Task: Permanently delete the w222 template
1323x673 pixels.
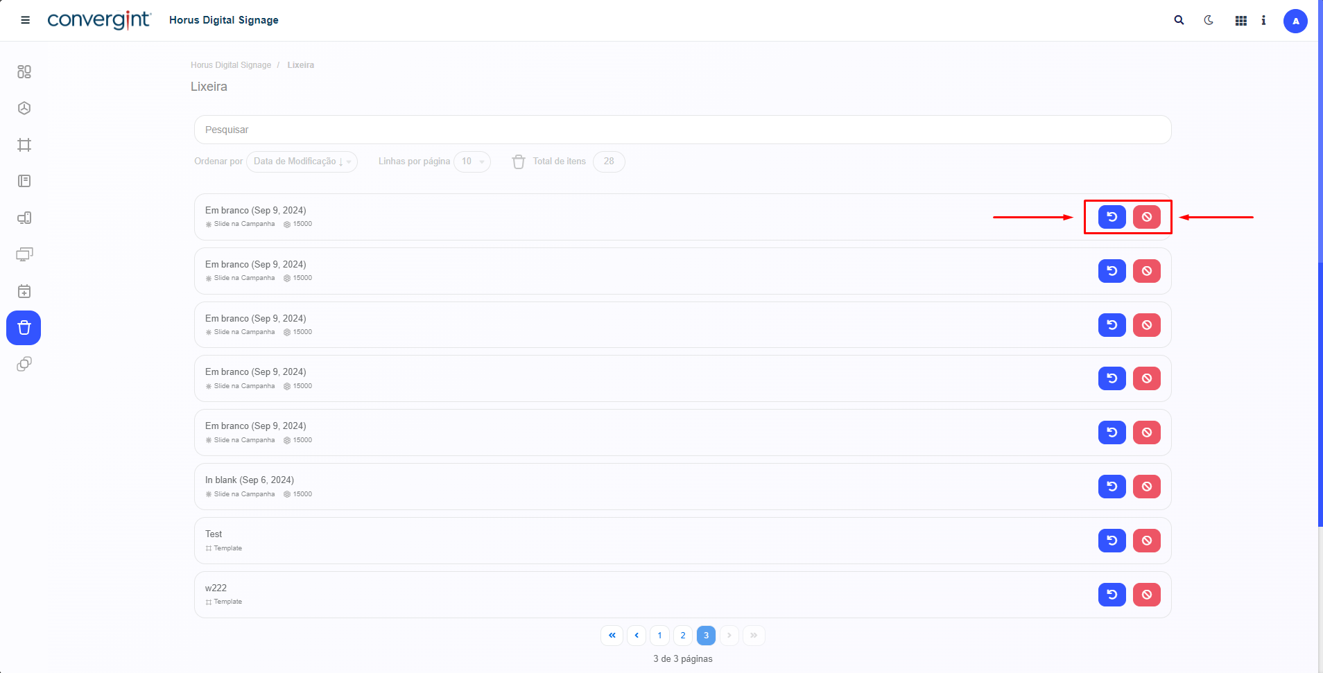Action: pos(1146,595)
